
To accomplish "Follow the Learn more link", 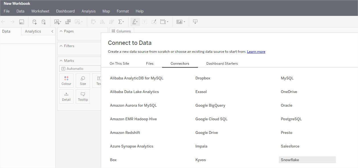I will 256,52.
